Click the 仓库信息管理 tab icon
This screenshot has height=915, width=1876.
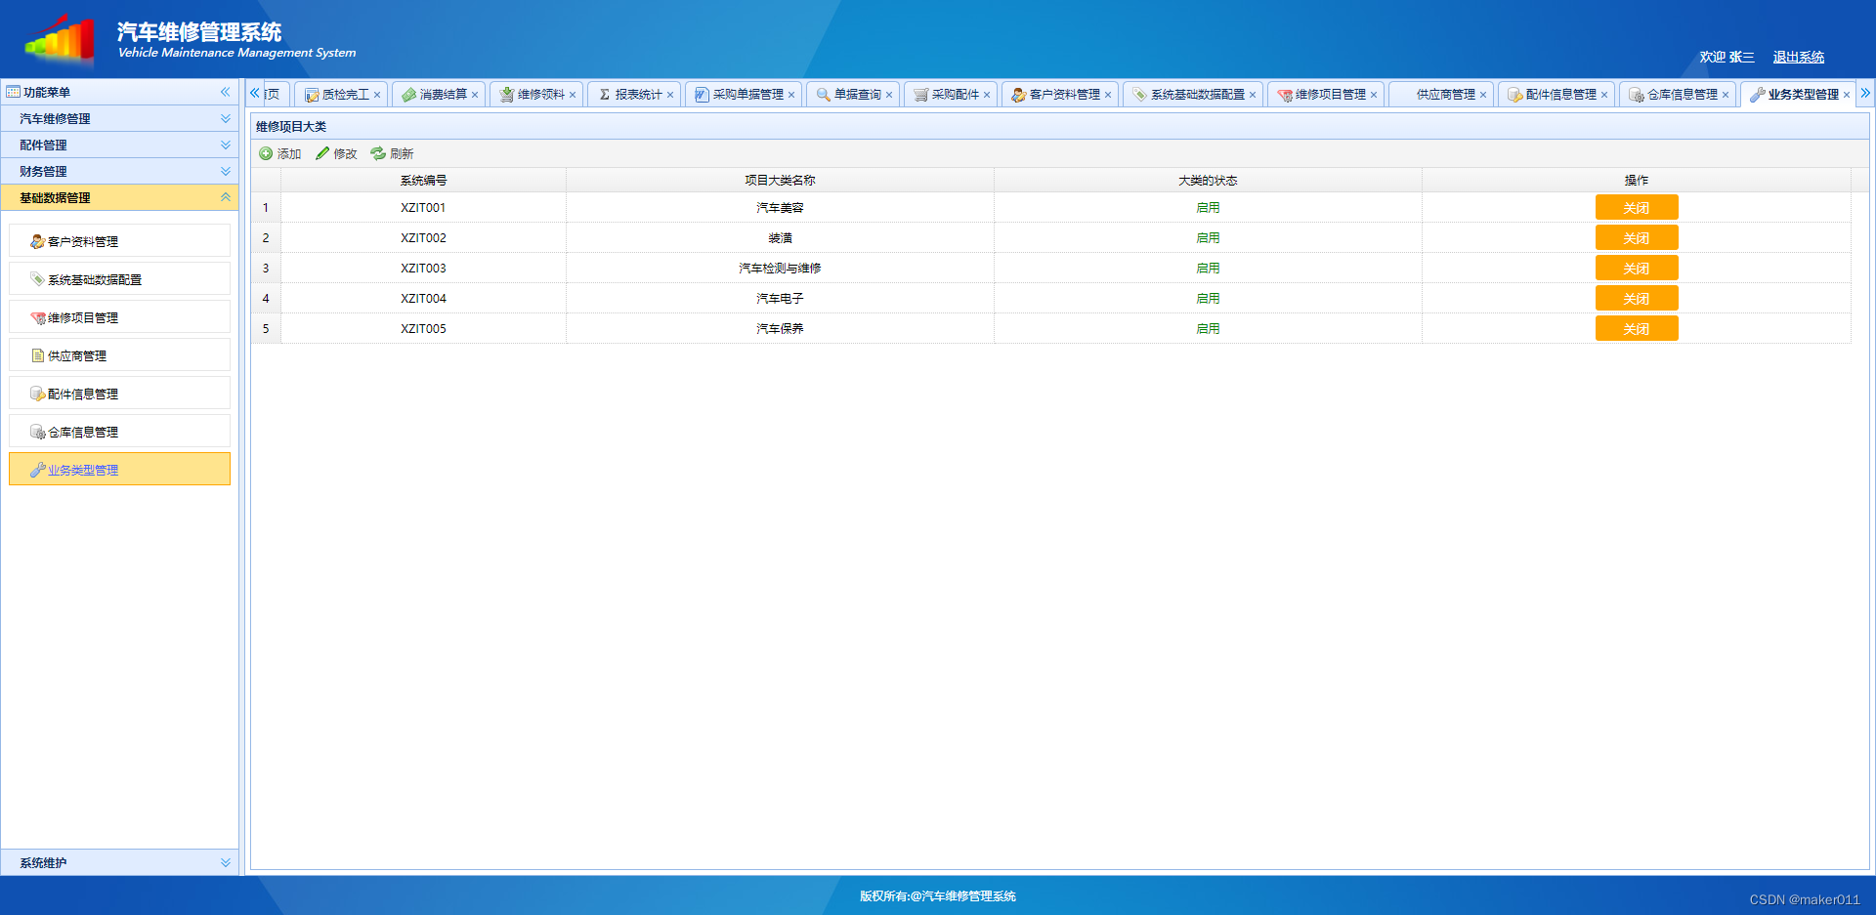pyautogui.click(x=1637, y=95)
